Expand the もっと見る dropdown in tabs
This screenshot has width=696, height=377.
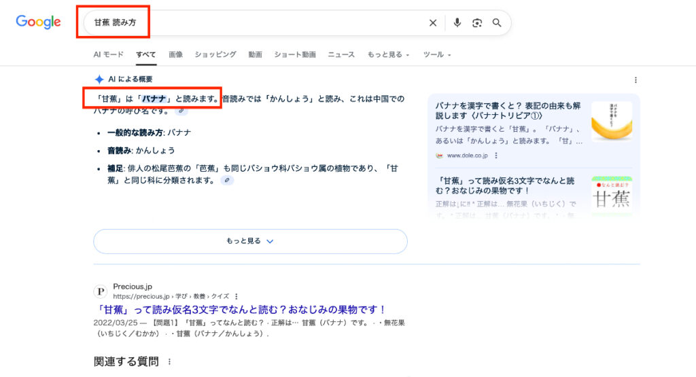[x=388, y=54]
